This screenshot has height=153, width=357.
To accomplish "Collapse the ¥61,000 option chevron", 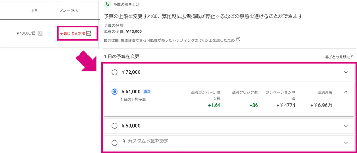I will point(346,92).
